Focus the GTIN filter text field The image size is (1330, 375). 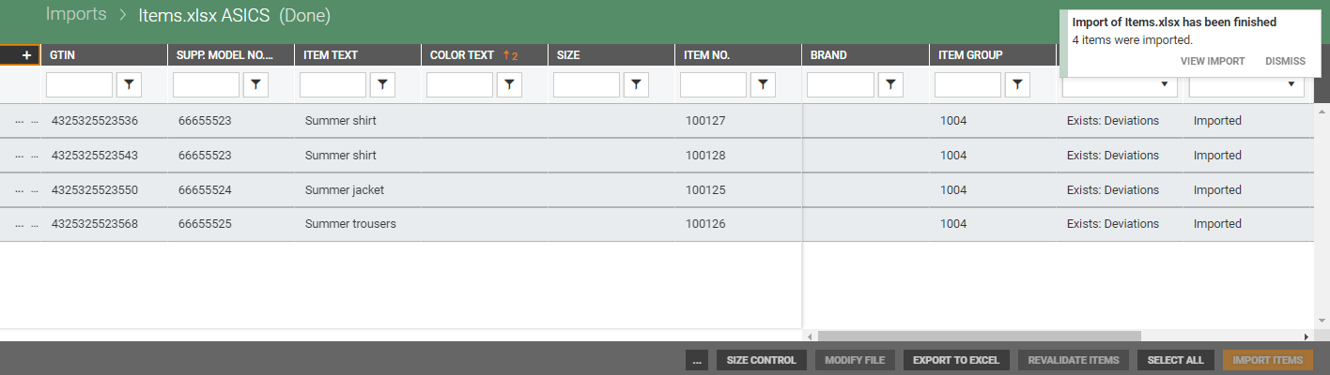[79, 85]
